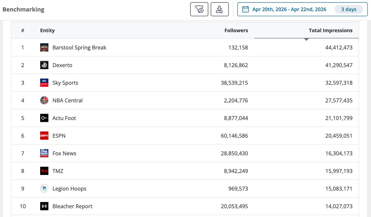Click the Dexerto logo icon
This screenshot has height=217, width=371.
pyautogui.click(x=44, y=65)
